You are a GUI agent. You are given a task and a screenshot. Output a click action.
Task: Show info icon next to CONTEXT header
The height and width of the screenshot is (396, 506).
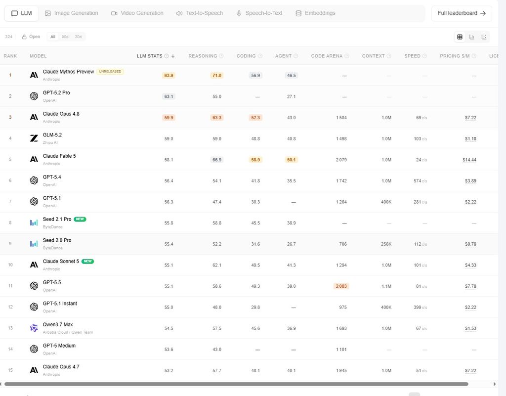tap(389, 56)
